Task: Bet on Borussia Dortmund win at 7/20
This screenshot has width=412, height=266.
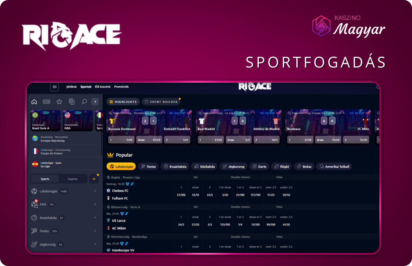Action: [121, 140]
